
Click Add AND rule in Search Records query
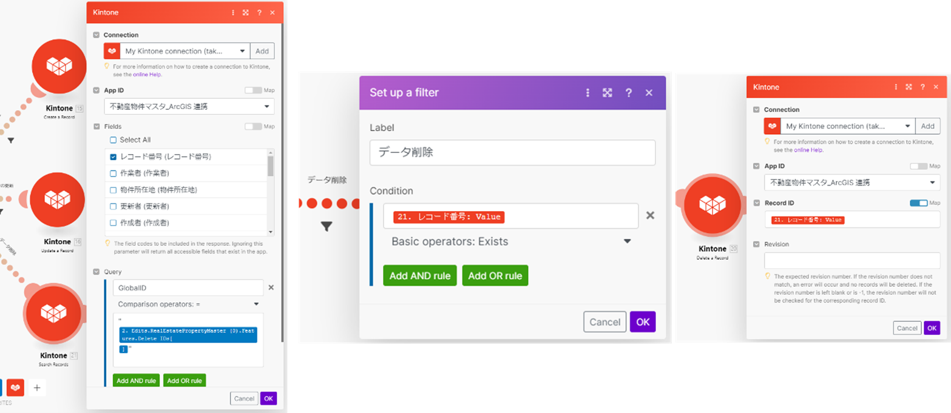point(136,381)
